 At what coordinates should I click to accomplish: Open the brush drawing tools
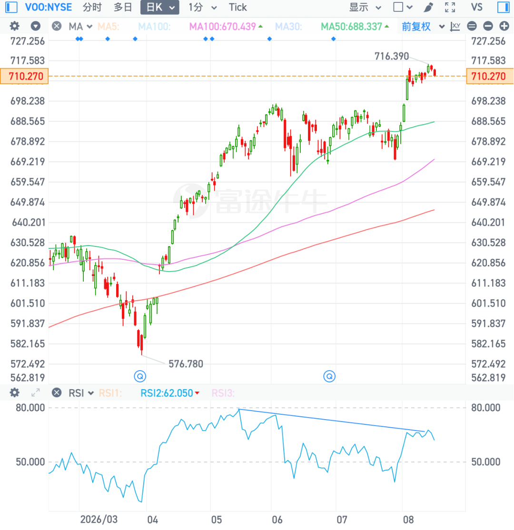pyautogui.click(x=428, y=7)
